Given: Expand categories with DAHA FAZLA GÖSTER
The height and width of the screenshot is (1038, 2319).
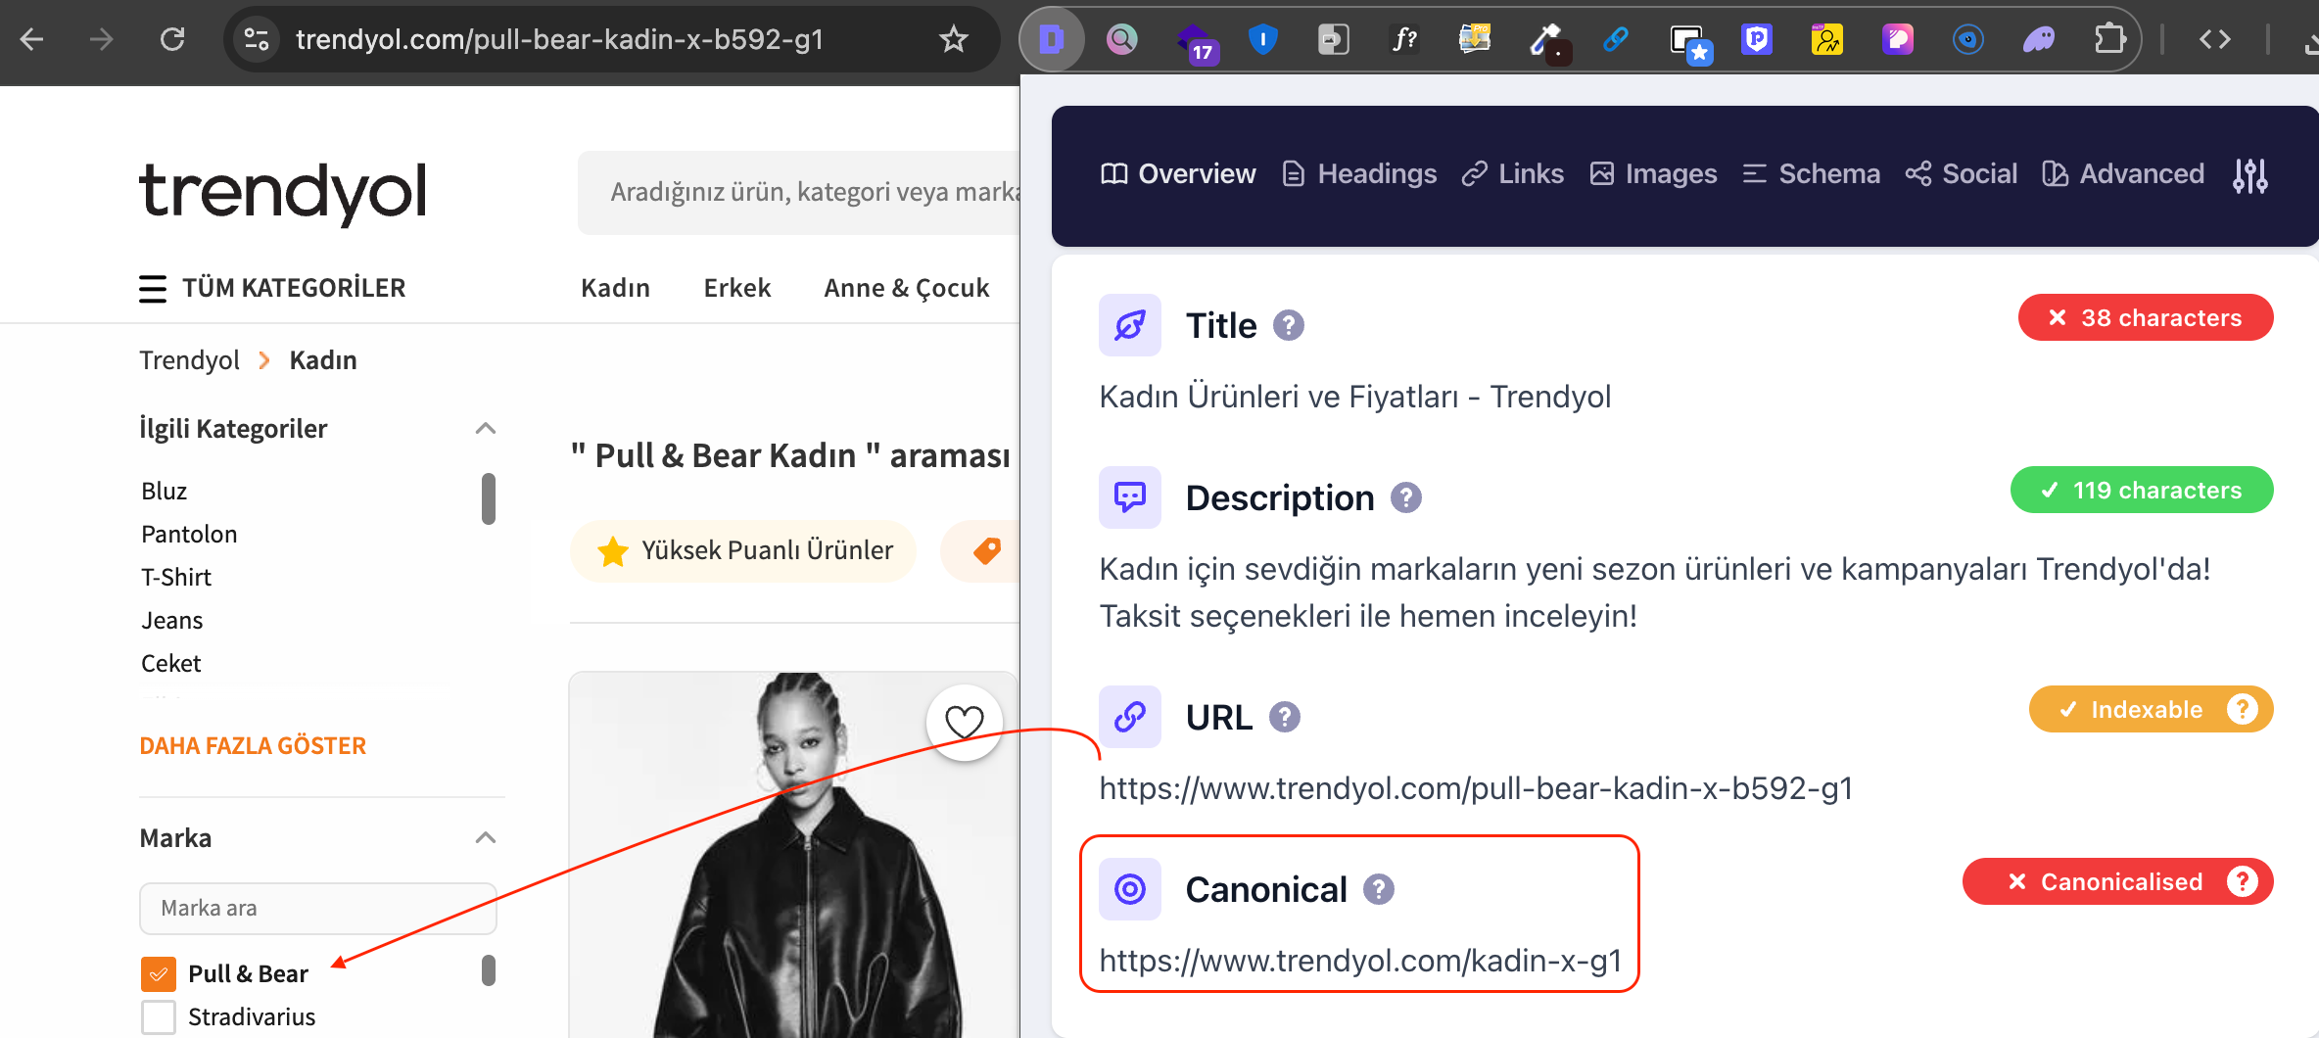Looking at the screenshot, I should click(x=253, y=745).
